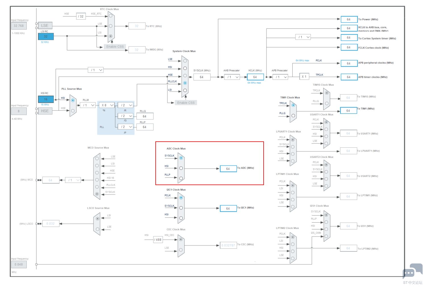Click the APB peripheral clocks output value
The width and height of the screenshot is (425, 287).
[349, 63]
